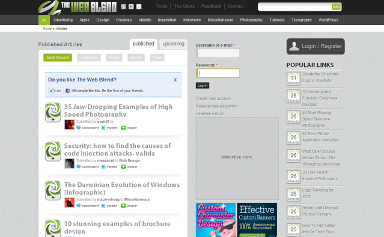Comment on the Darwinian Evolution article
The height and width of the screenshot is (237, 384).
pyautogui.click(x=88, y=206)
